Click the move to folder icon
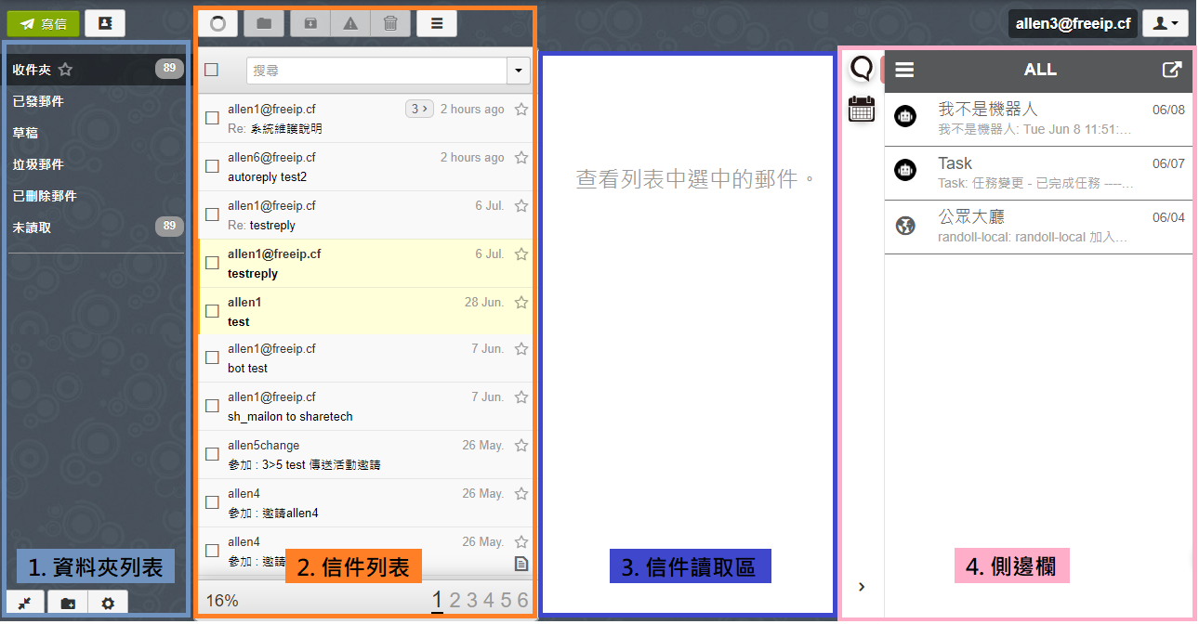This screenshot has width=1199, height=624. tap(264, 23)
